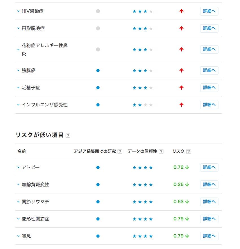Open the detail page for アトピー

[209, 167]
